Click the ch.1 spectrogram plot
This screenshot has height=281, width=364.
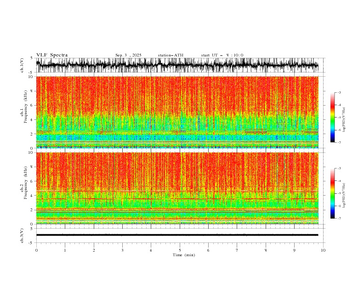[177, 112]
